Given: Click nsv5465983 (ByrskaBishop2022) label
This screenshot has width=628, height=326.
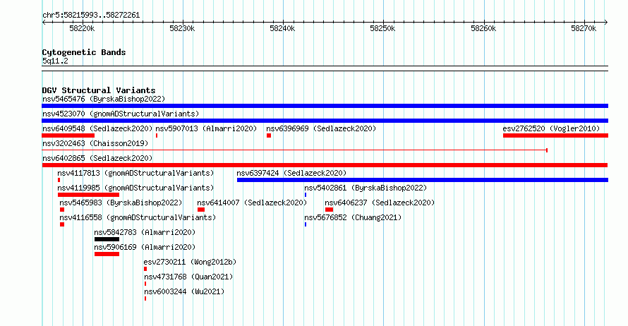Looking at the screenshot, I should [121, 203].
